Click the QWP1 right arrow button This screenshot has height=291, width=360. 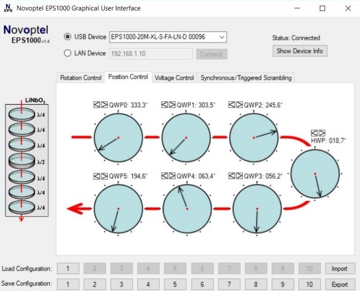(172, 105)
